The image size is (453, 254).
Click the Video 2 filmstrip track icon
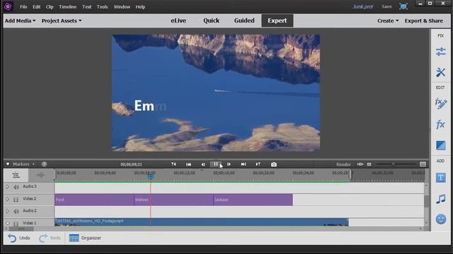pyautogui.click(x=16, y=199)
